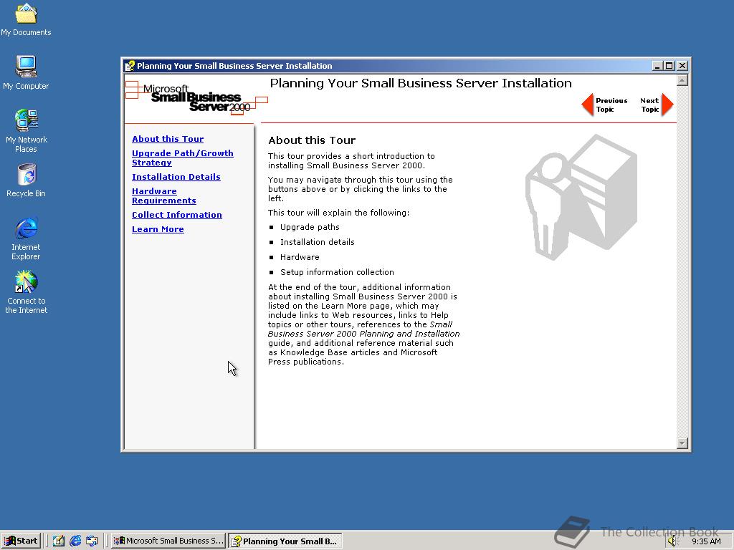This screenshot has height=550, width=734.
Task: Go to Installation Details link
Action: [176, 177]
